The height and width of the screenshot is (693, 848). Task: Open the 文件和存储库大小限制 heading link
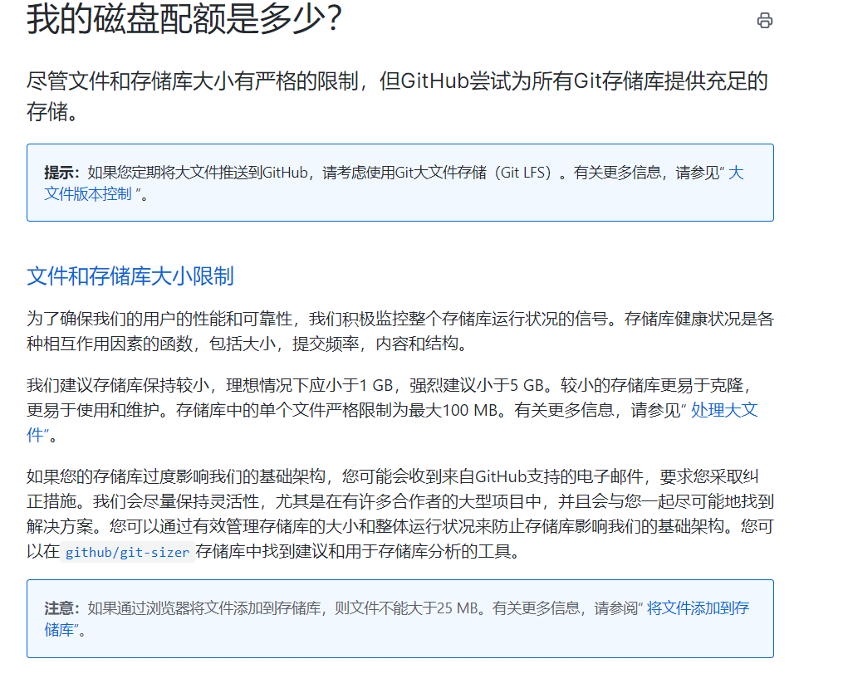(x=130, y=276)
